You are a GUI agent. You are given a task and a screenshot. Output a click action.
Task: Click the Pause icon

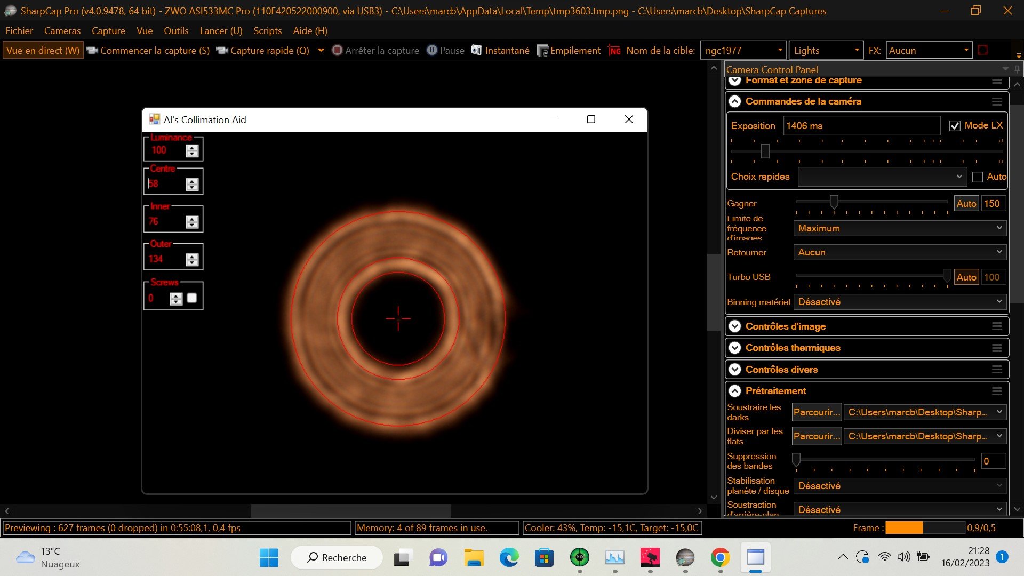click(432, 50)
